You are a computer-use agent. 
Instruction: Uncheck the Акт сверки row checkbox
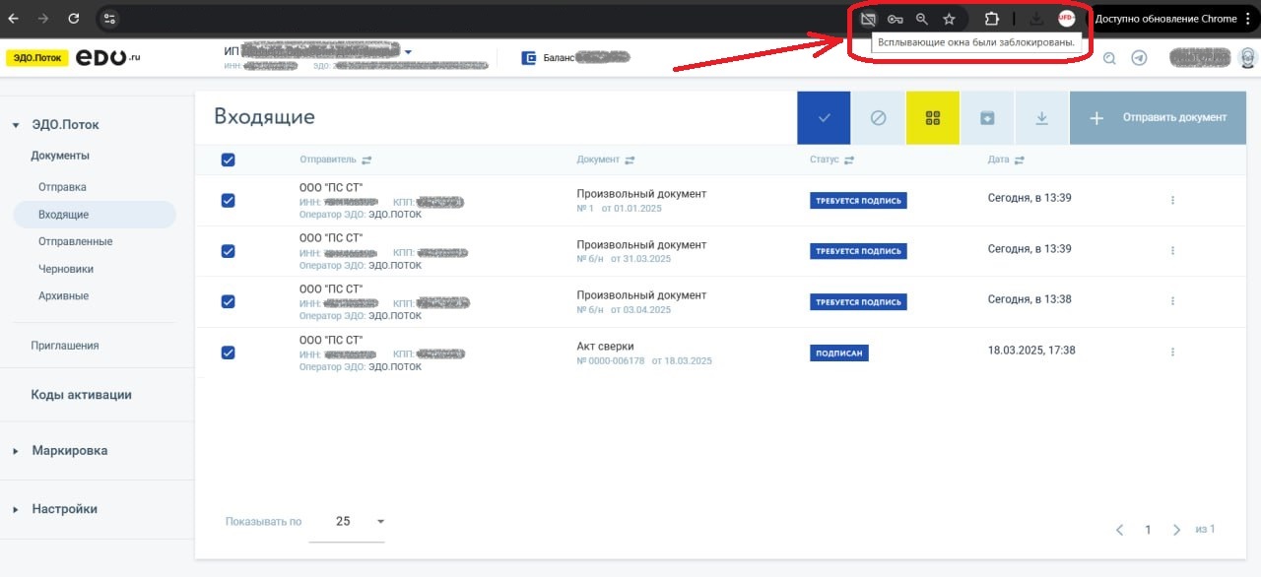click(x=228, y=353)
